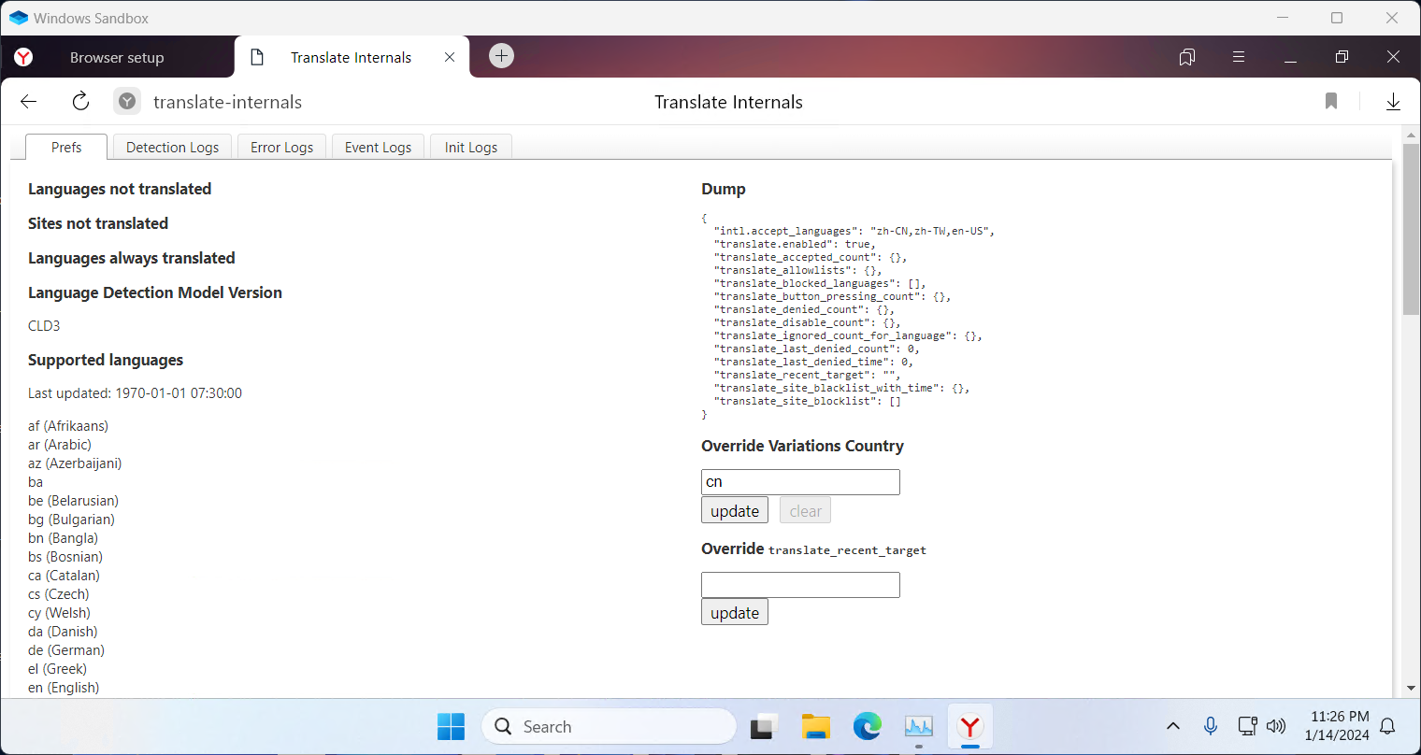Click the clear button next to update
Image resolution: width=1421 pixels, height=755 pixels.
coord(804,510)
